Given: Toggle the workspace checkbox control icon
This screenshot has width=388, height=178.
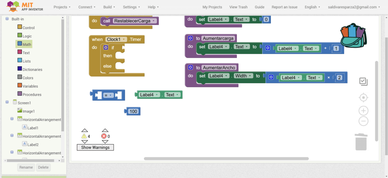Looking at the screenshot, I should 363,81.
